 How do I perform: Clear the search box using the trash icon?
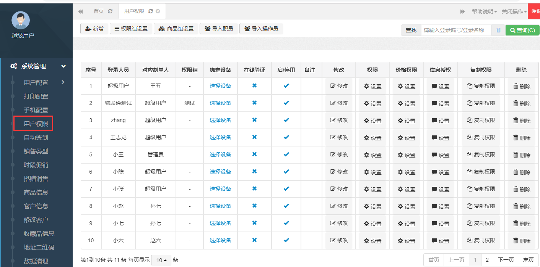tap(498, 30)
